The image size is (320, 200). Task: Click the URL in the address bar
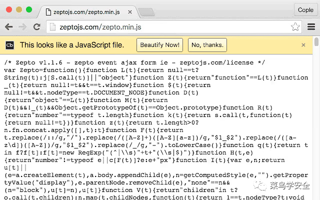(x=100, y=27)
